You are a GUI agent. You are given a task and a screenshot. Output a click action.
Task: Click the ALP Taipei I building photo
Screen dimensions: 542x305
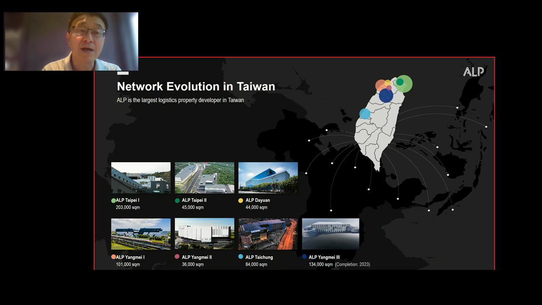click(141, 177)
